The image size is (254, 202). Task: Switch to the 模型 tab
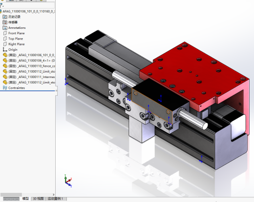[x=25, y=199]
